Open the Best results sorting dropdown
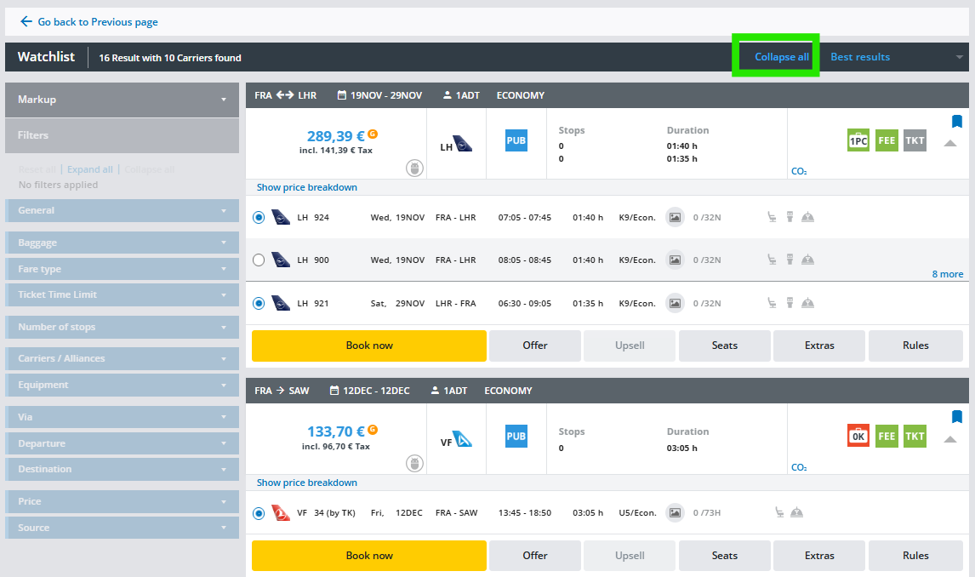 pos(895,57)
